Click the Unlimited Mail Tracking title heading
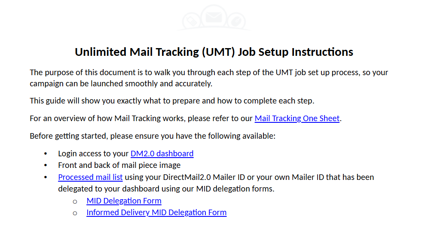The width and height of the screenshot is (428, 225). [214, 52]
